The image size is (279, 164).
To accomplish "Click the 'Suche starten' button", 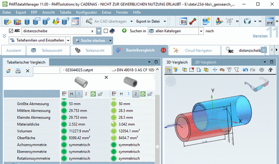I will coord(93,40).
